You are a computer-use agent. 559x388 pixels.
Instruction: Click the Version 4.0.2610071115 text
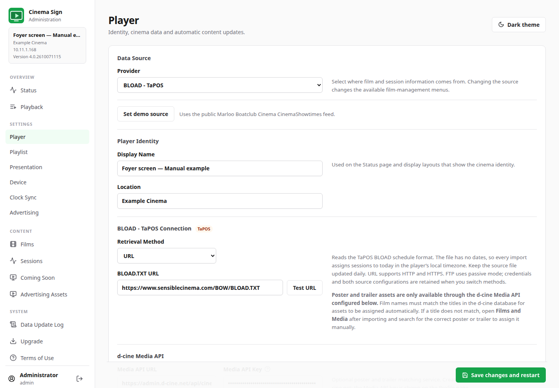tap(37, 57)
